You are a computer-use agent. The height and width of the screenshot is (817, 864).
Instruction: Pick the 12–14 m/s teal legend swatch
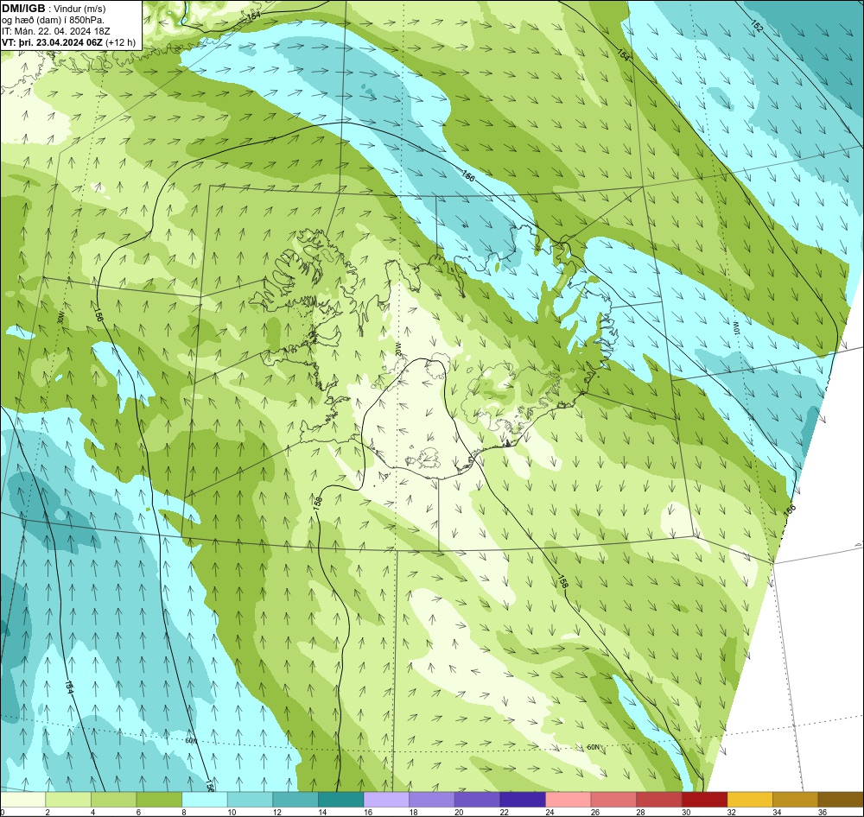295,800
